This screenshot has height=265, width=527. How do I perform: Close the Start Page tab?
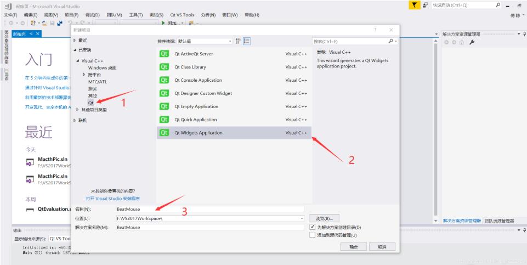pos(38,34)
